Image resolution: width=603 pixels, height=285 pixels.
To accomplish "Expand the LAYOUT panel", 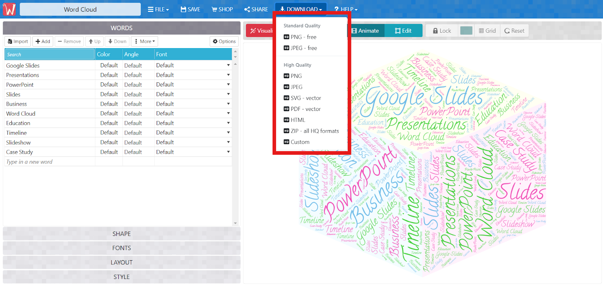I will [x=121, y=262].
